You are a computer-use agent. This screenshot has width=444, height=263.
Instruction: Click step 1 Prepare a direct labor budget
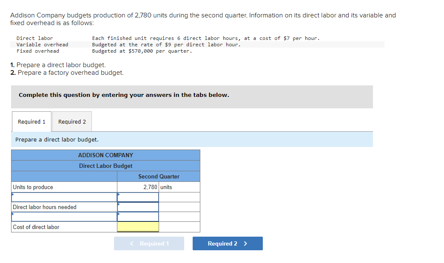point(58,65)
